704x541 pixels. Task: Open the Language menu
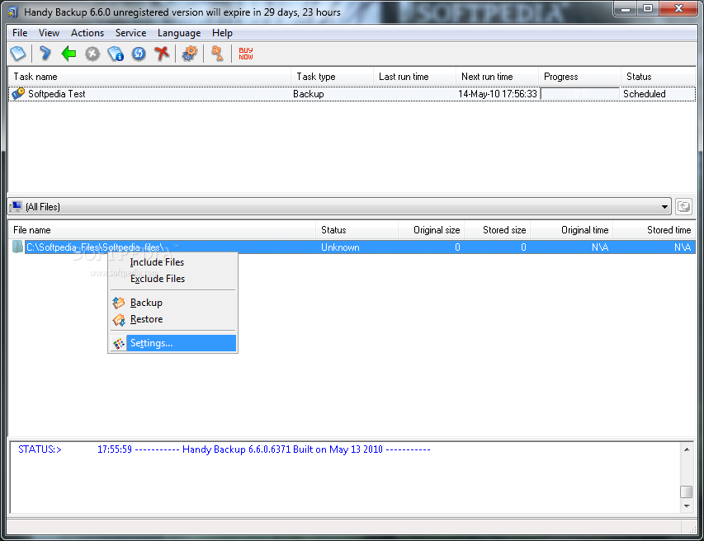tap(179, 33)
